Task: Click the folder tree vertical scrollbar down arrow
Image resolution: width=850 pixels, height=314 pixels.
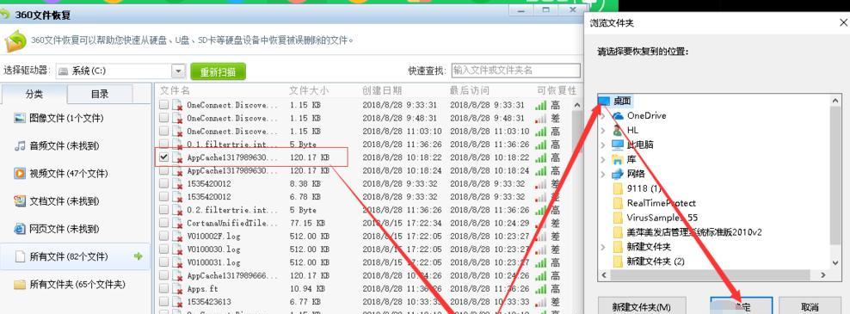Action: point(836,262)
